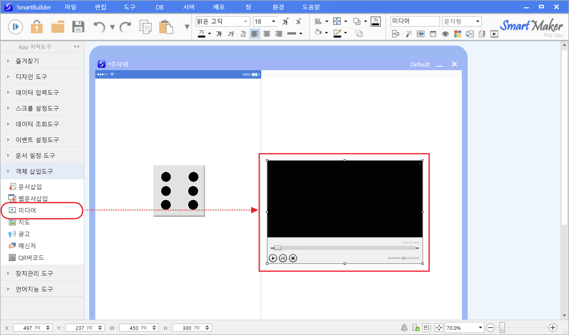
Task: Select the 광고 advertisement tool
Action: coord(19,234)
